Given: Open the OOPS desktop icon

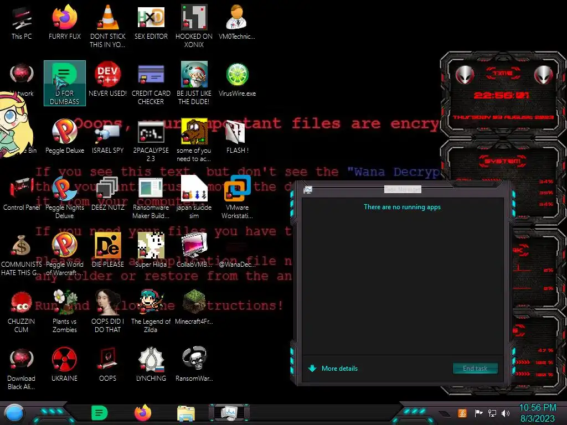Looking at the screenshot, I should pyautogui.click(x=108, y=364).
